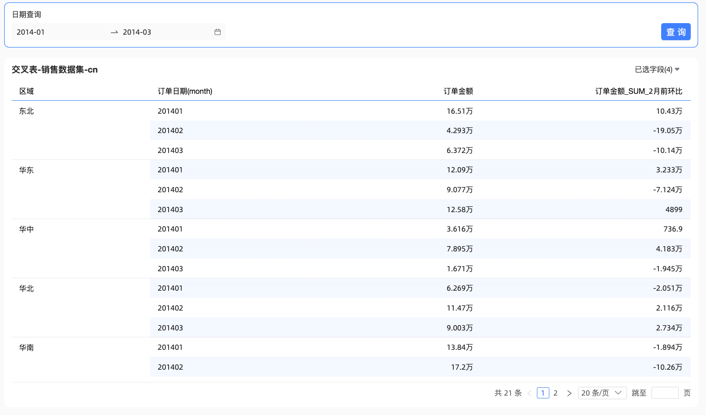The image size is (706, 415).
Task: Click the -2.051万 comparison value
Action: coord(668,288)
